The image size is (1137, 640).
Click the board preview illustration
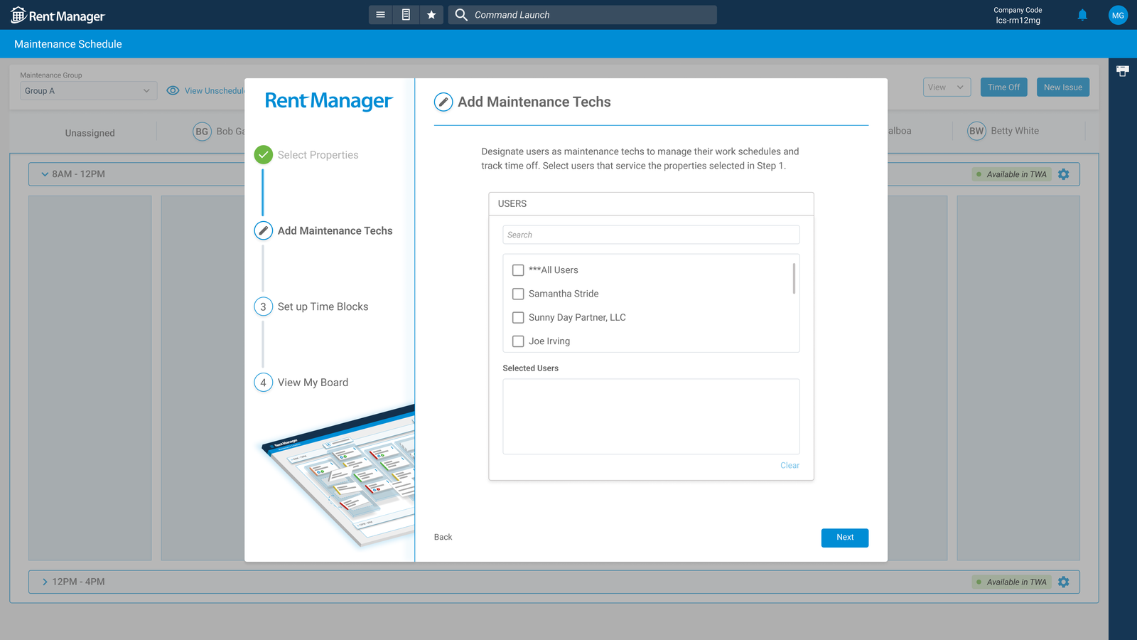click(339, 475)
